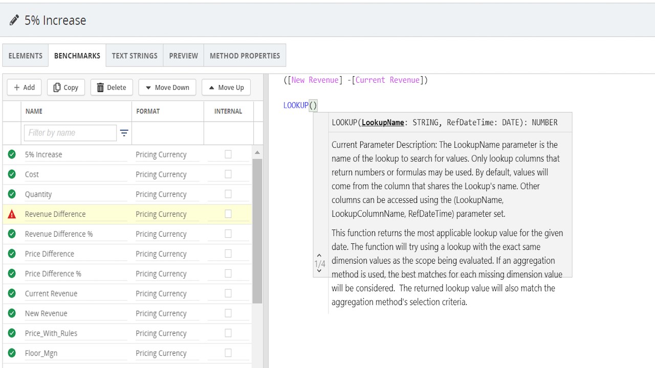Open the Text Strings tab
Screen dimensions: 655x368
coord(135,56)
